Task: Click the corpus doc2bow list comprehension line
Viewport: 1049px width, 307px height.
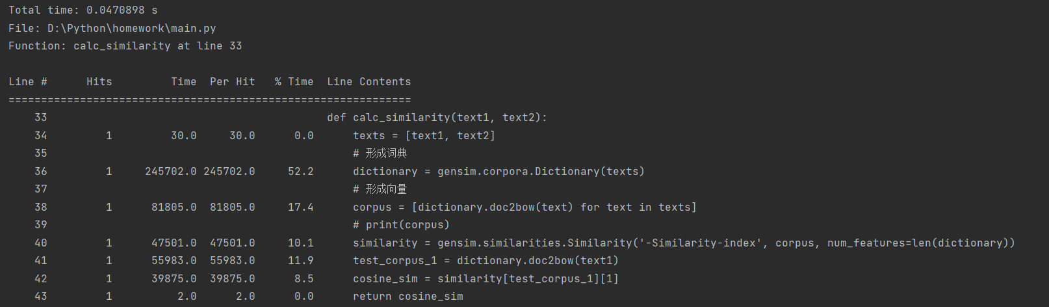Action: (524, 207)
